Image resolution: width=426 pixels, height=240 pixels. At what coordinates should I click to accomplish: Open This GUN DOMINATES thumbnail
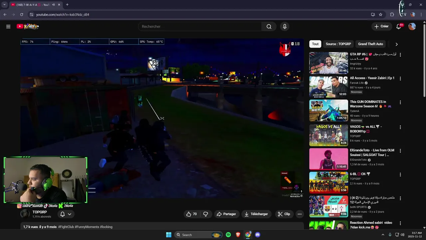tap(328, 111)
